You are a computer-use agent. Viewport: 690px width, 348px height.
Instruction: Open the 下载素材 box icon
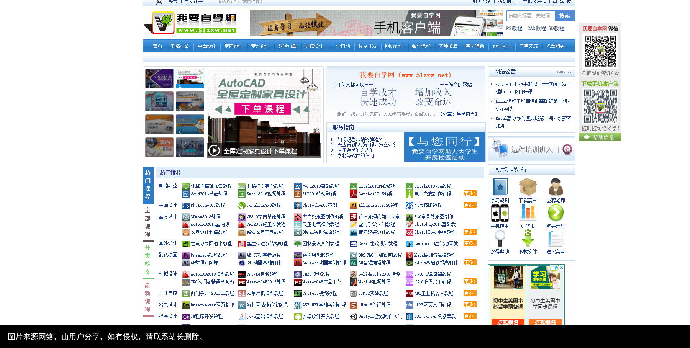(x=528, y=187)
